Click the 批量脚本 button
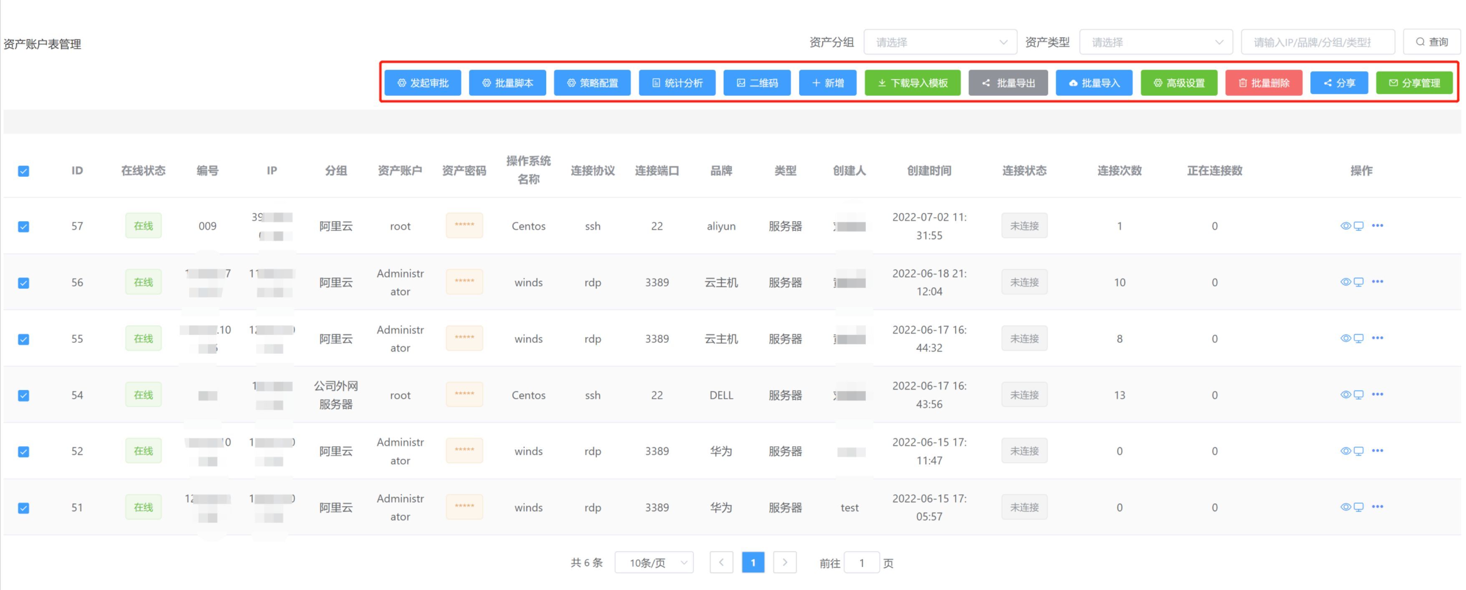The image size is (1466, 590). pyautogui.click(x=508, y=83)
